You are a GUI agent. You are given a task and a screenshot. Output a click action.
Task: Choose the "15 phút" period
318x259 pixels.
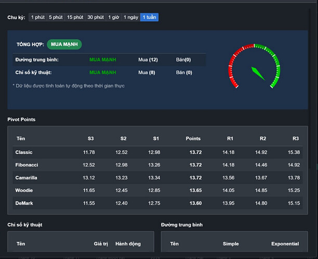tap(75, 17)
